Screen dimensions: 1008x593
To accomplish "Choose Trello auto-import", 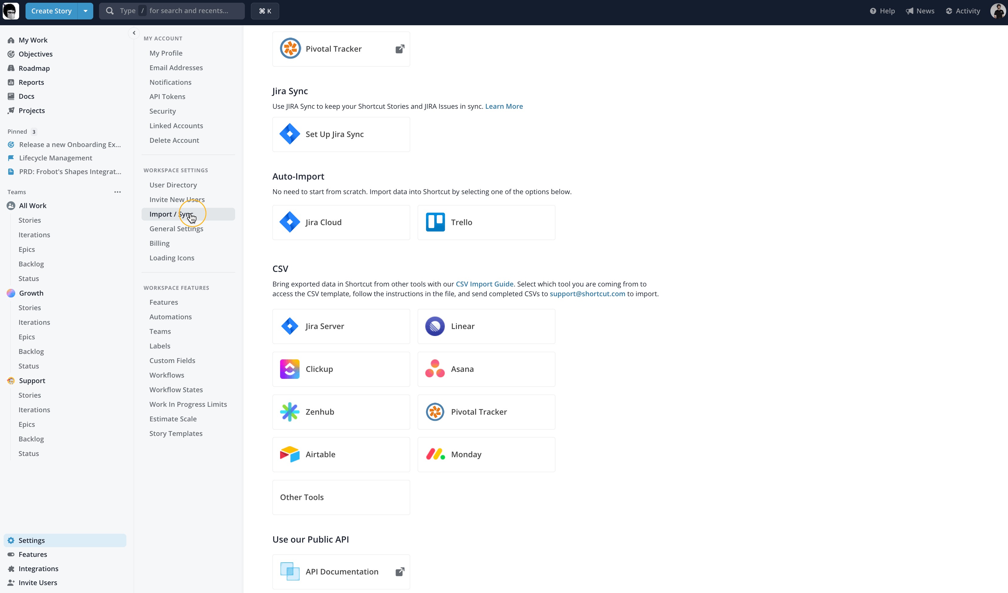I will 486,223.
